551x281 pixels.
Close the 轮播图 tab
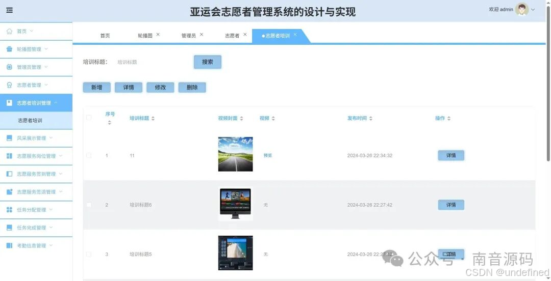(x=158, y=35)
